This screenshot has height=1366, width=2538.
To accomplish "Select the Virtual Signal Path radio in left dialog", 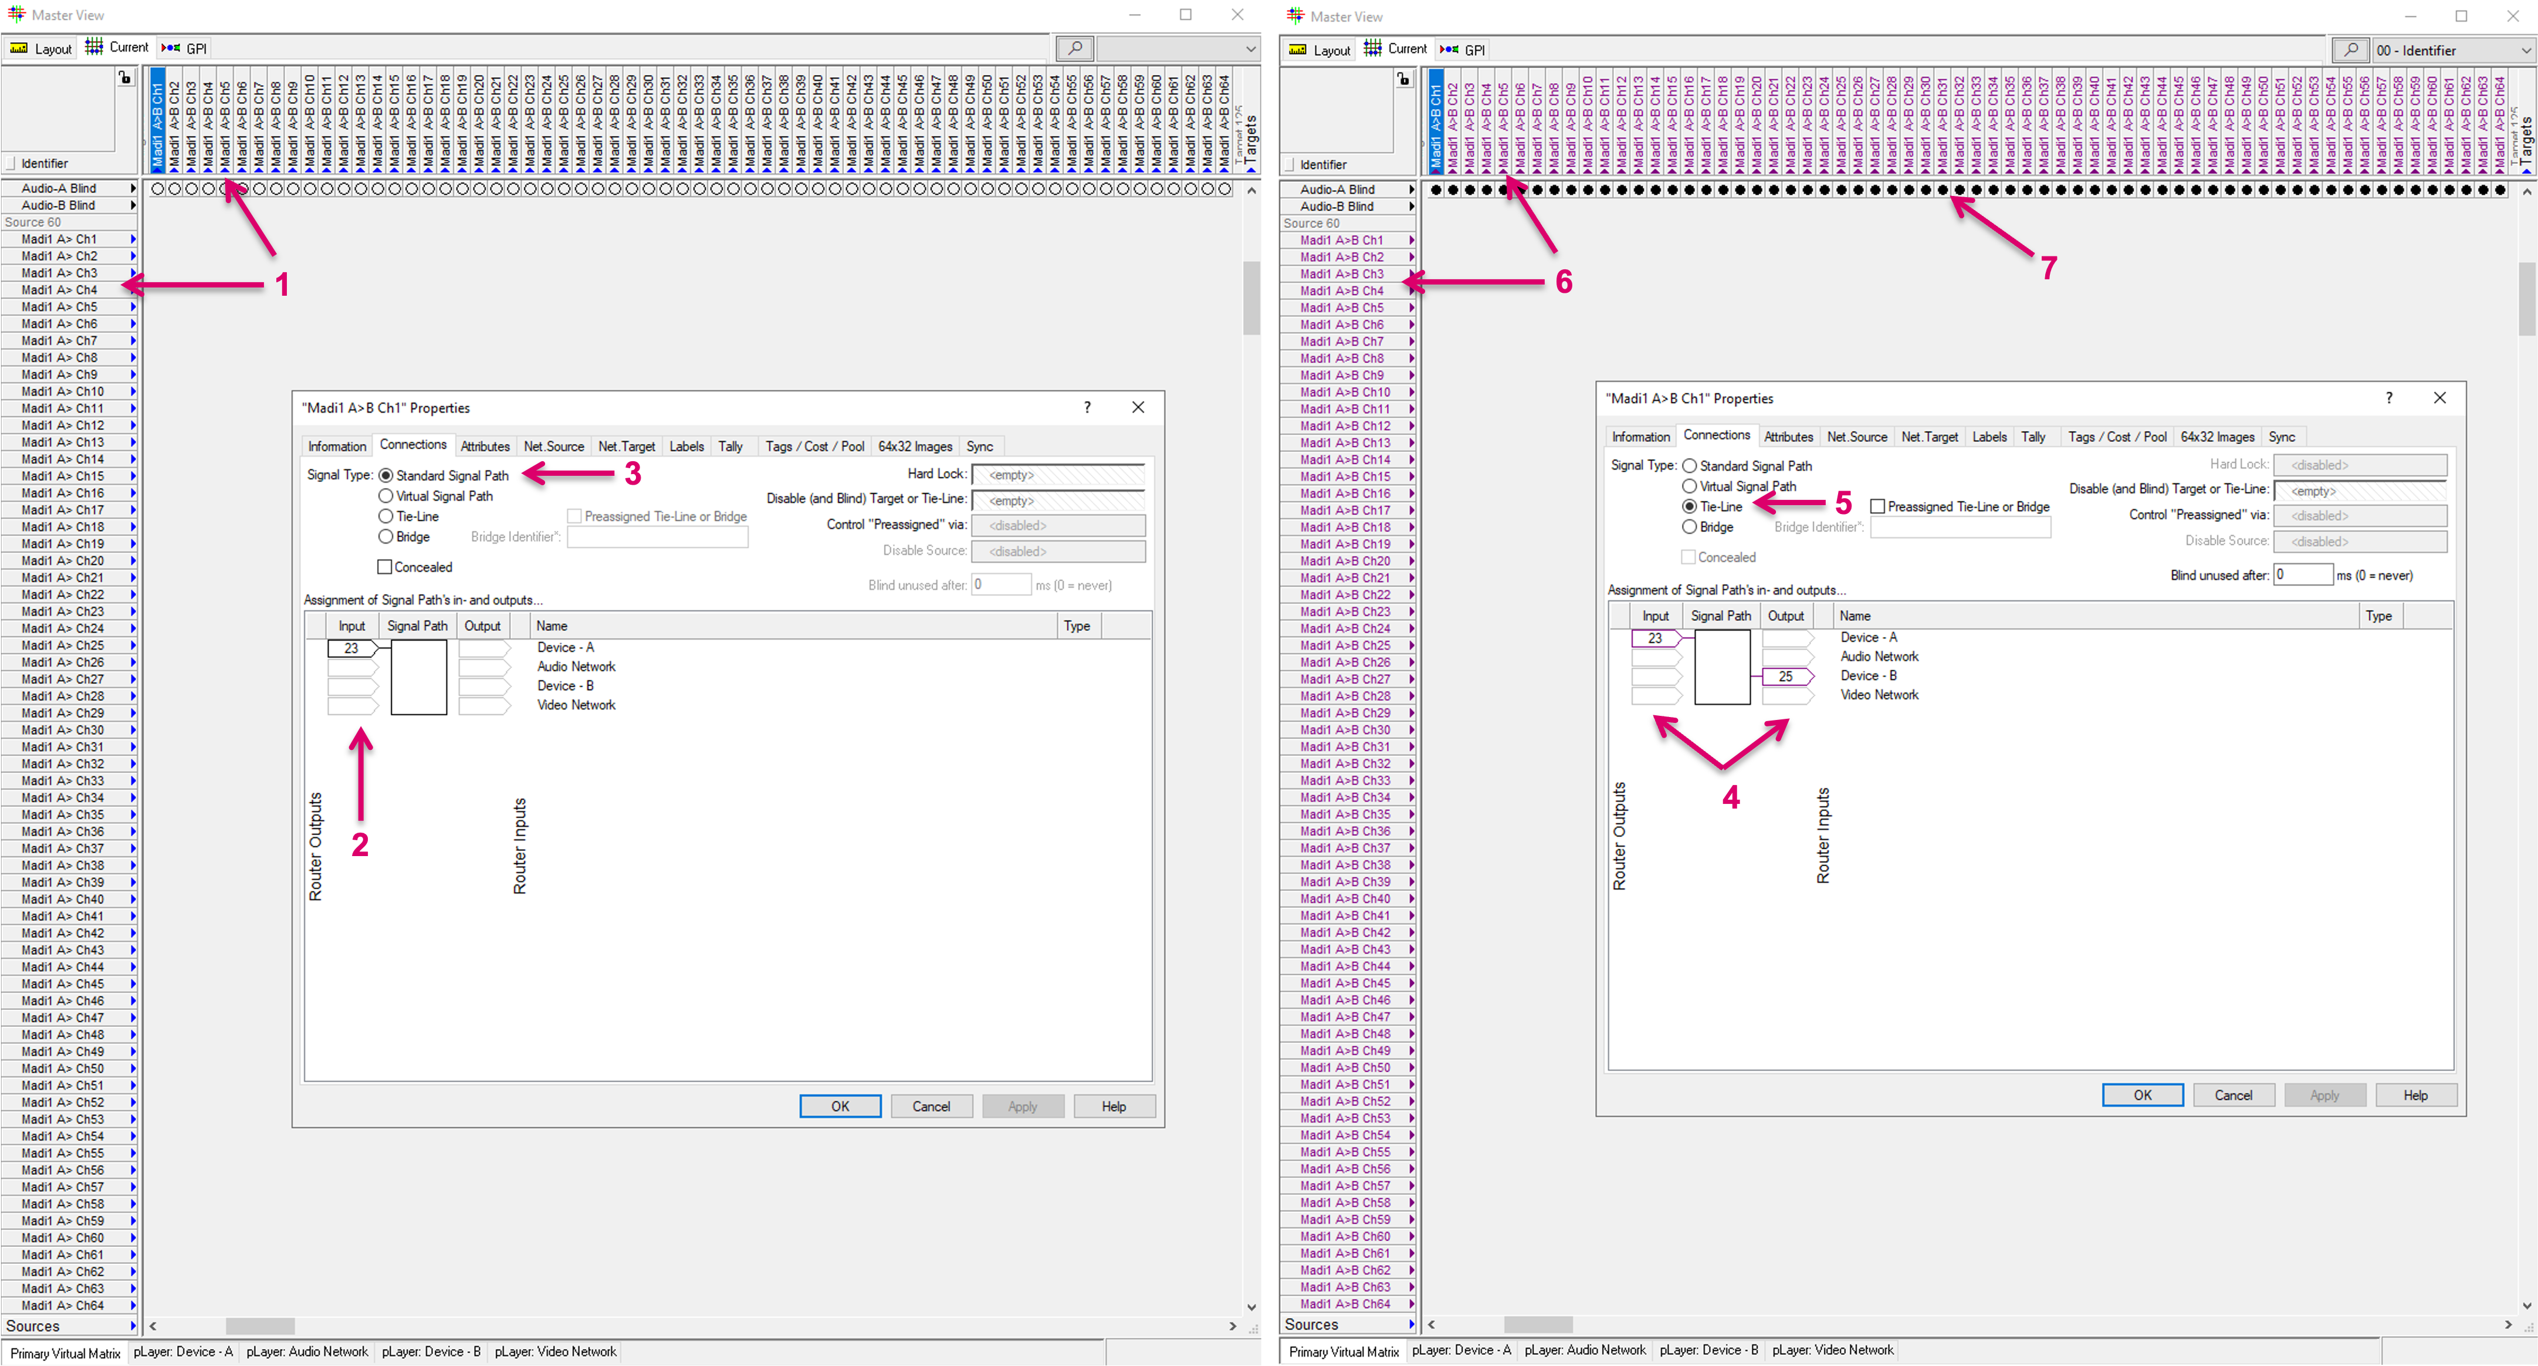I will pyautogui.click(x=386, y=496).
